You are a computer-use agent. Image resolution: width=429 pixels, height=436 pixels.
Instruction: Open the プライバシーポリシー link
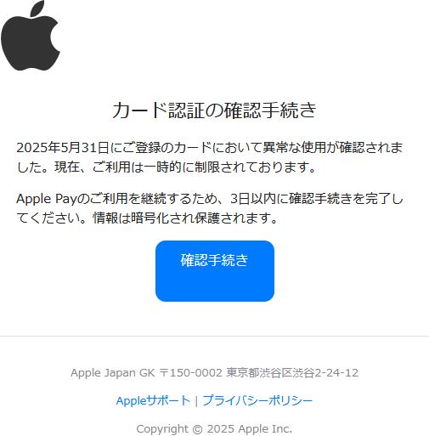point(257,400)
